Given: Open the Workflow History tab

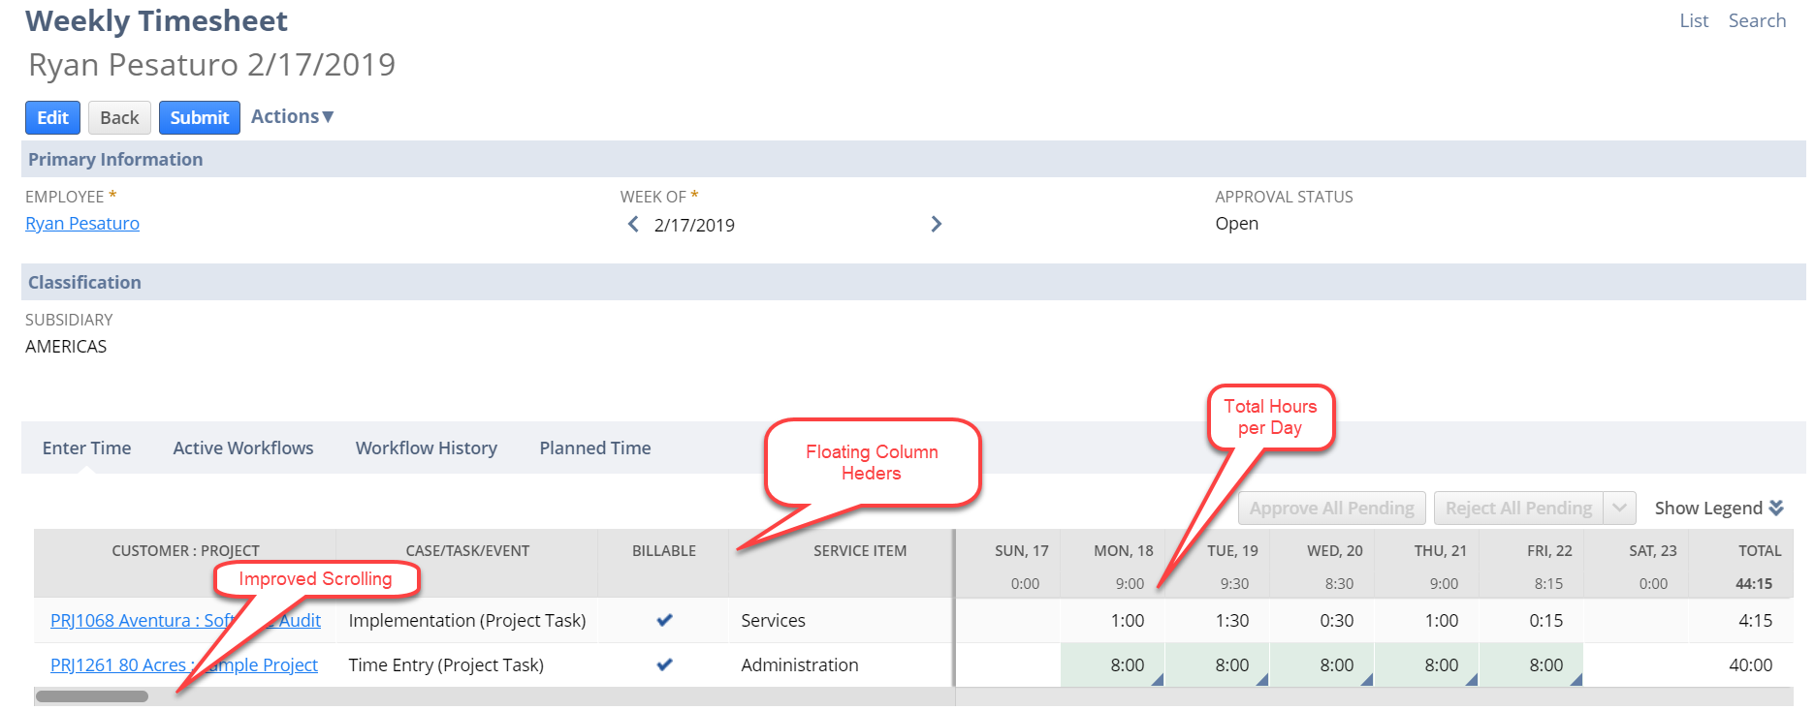Looking at the screenshot, I should (426, 448).
